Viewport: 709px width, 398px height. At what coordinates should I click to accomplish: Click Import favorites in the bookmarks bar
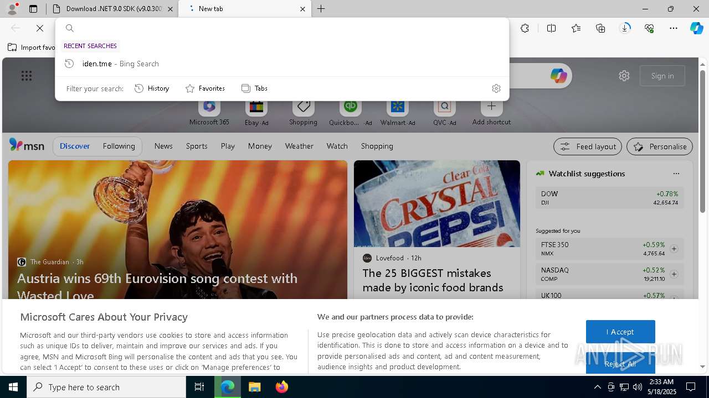(x=32, y=48)
